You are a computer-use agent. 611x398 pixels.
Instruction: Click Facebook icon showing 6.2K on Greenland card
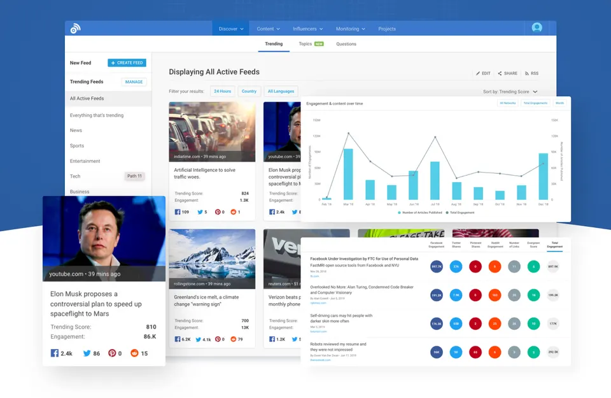(x=178, y=339)
